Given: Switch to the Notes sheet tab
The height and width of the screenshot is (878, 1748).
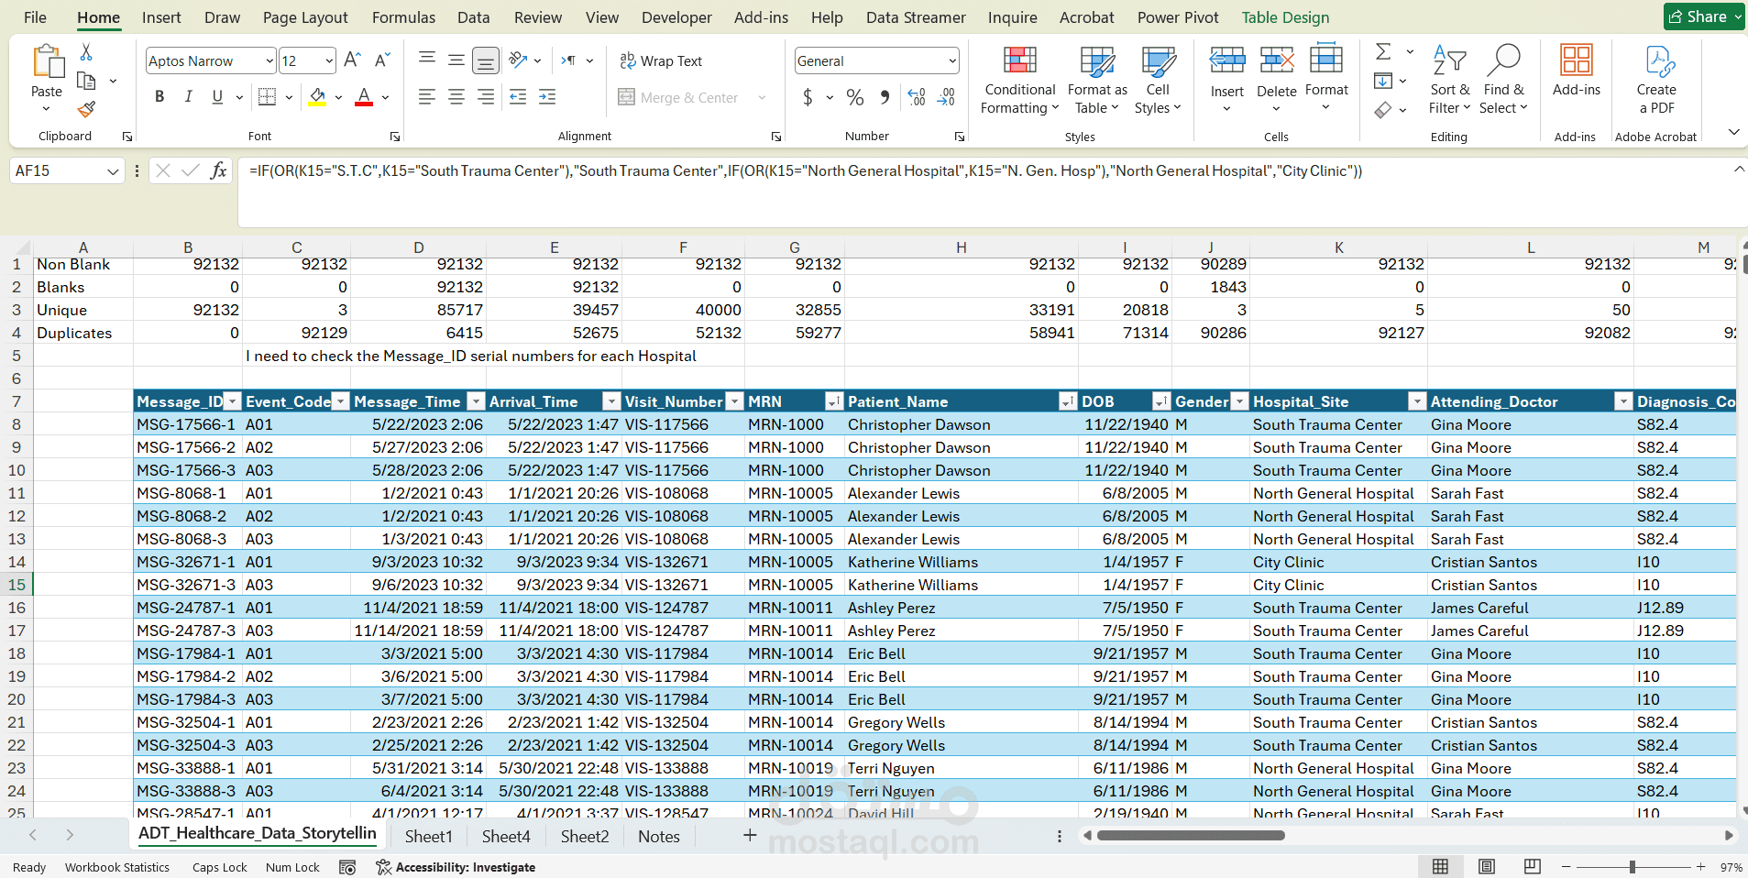Looking at the screenshot, I should [658, 836].
